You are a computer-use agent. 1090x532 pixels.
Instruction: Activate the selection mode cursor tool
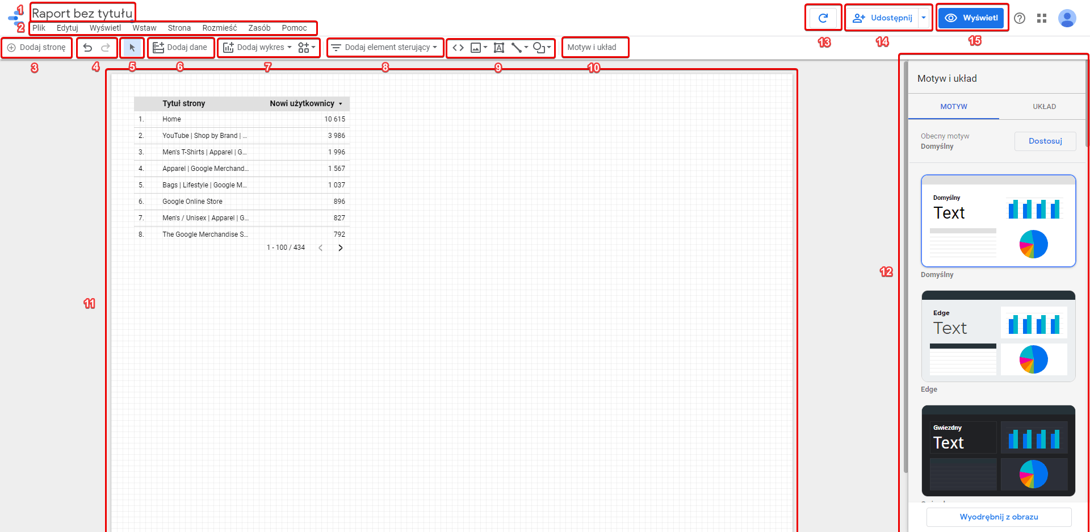[132, 48]
